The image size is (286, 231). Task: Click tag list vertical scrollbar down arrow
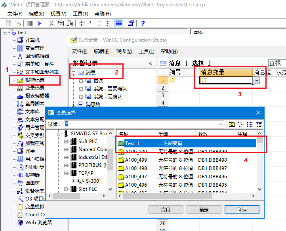(x=260, y=189)
